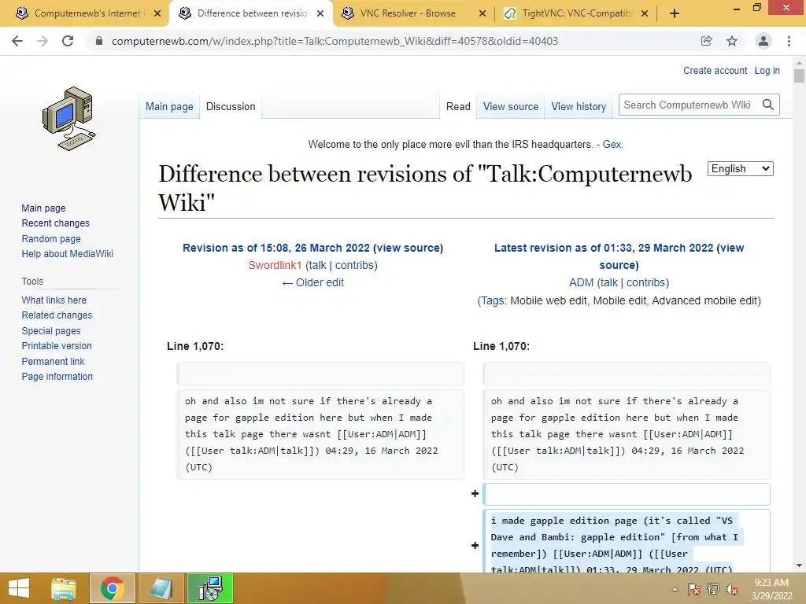
Task: Open the green network app taskbar icon
Action: 210,588
